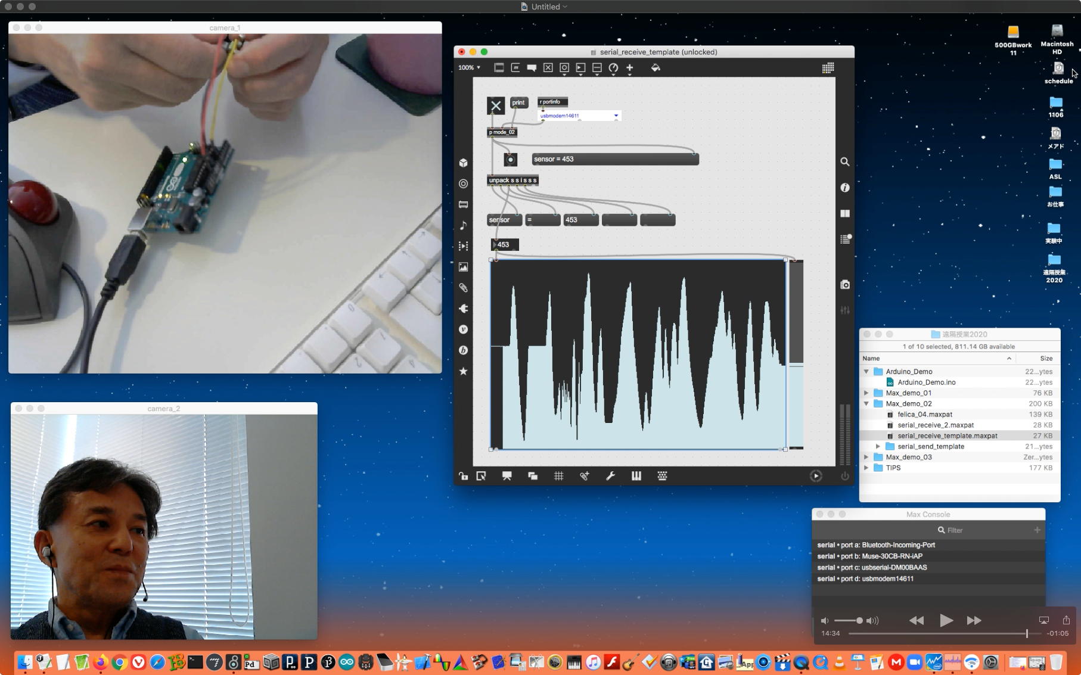Viewport: 1081px width, 675px height.
Task: Select serial_receive_2.maxpat in file list
Action: [935, 425]
